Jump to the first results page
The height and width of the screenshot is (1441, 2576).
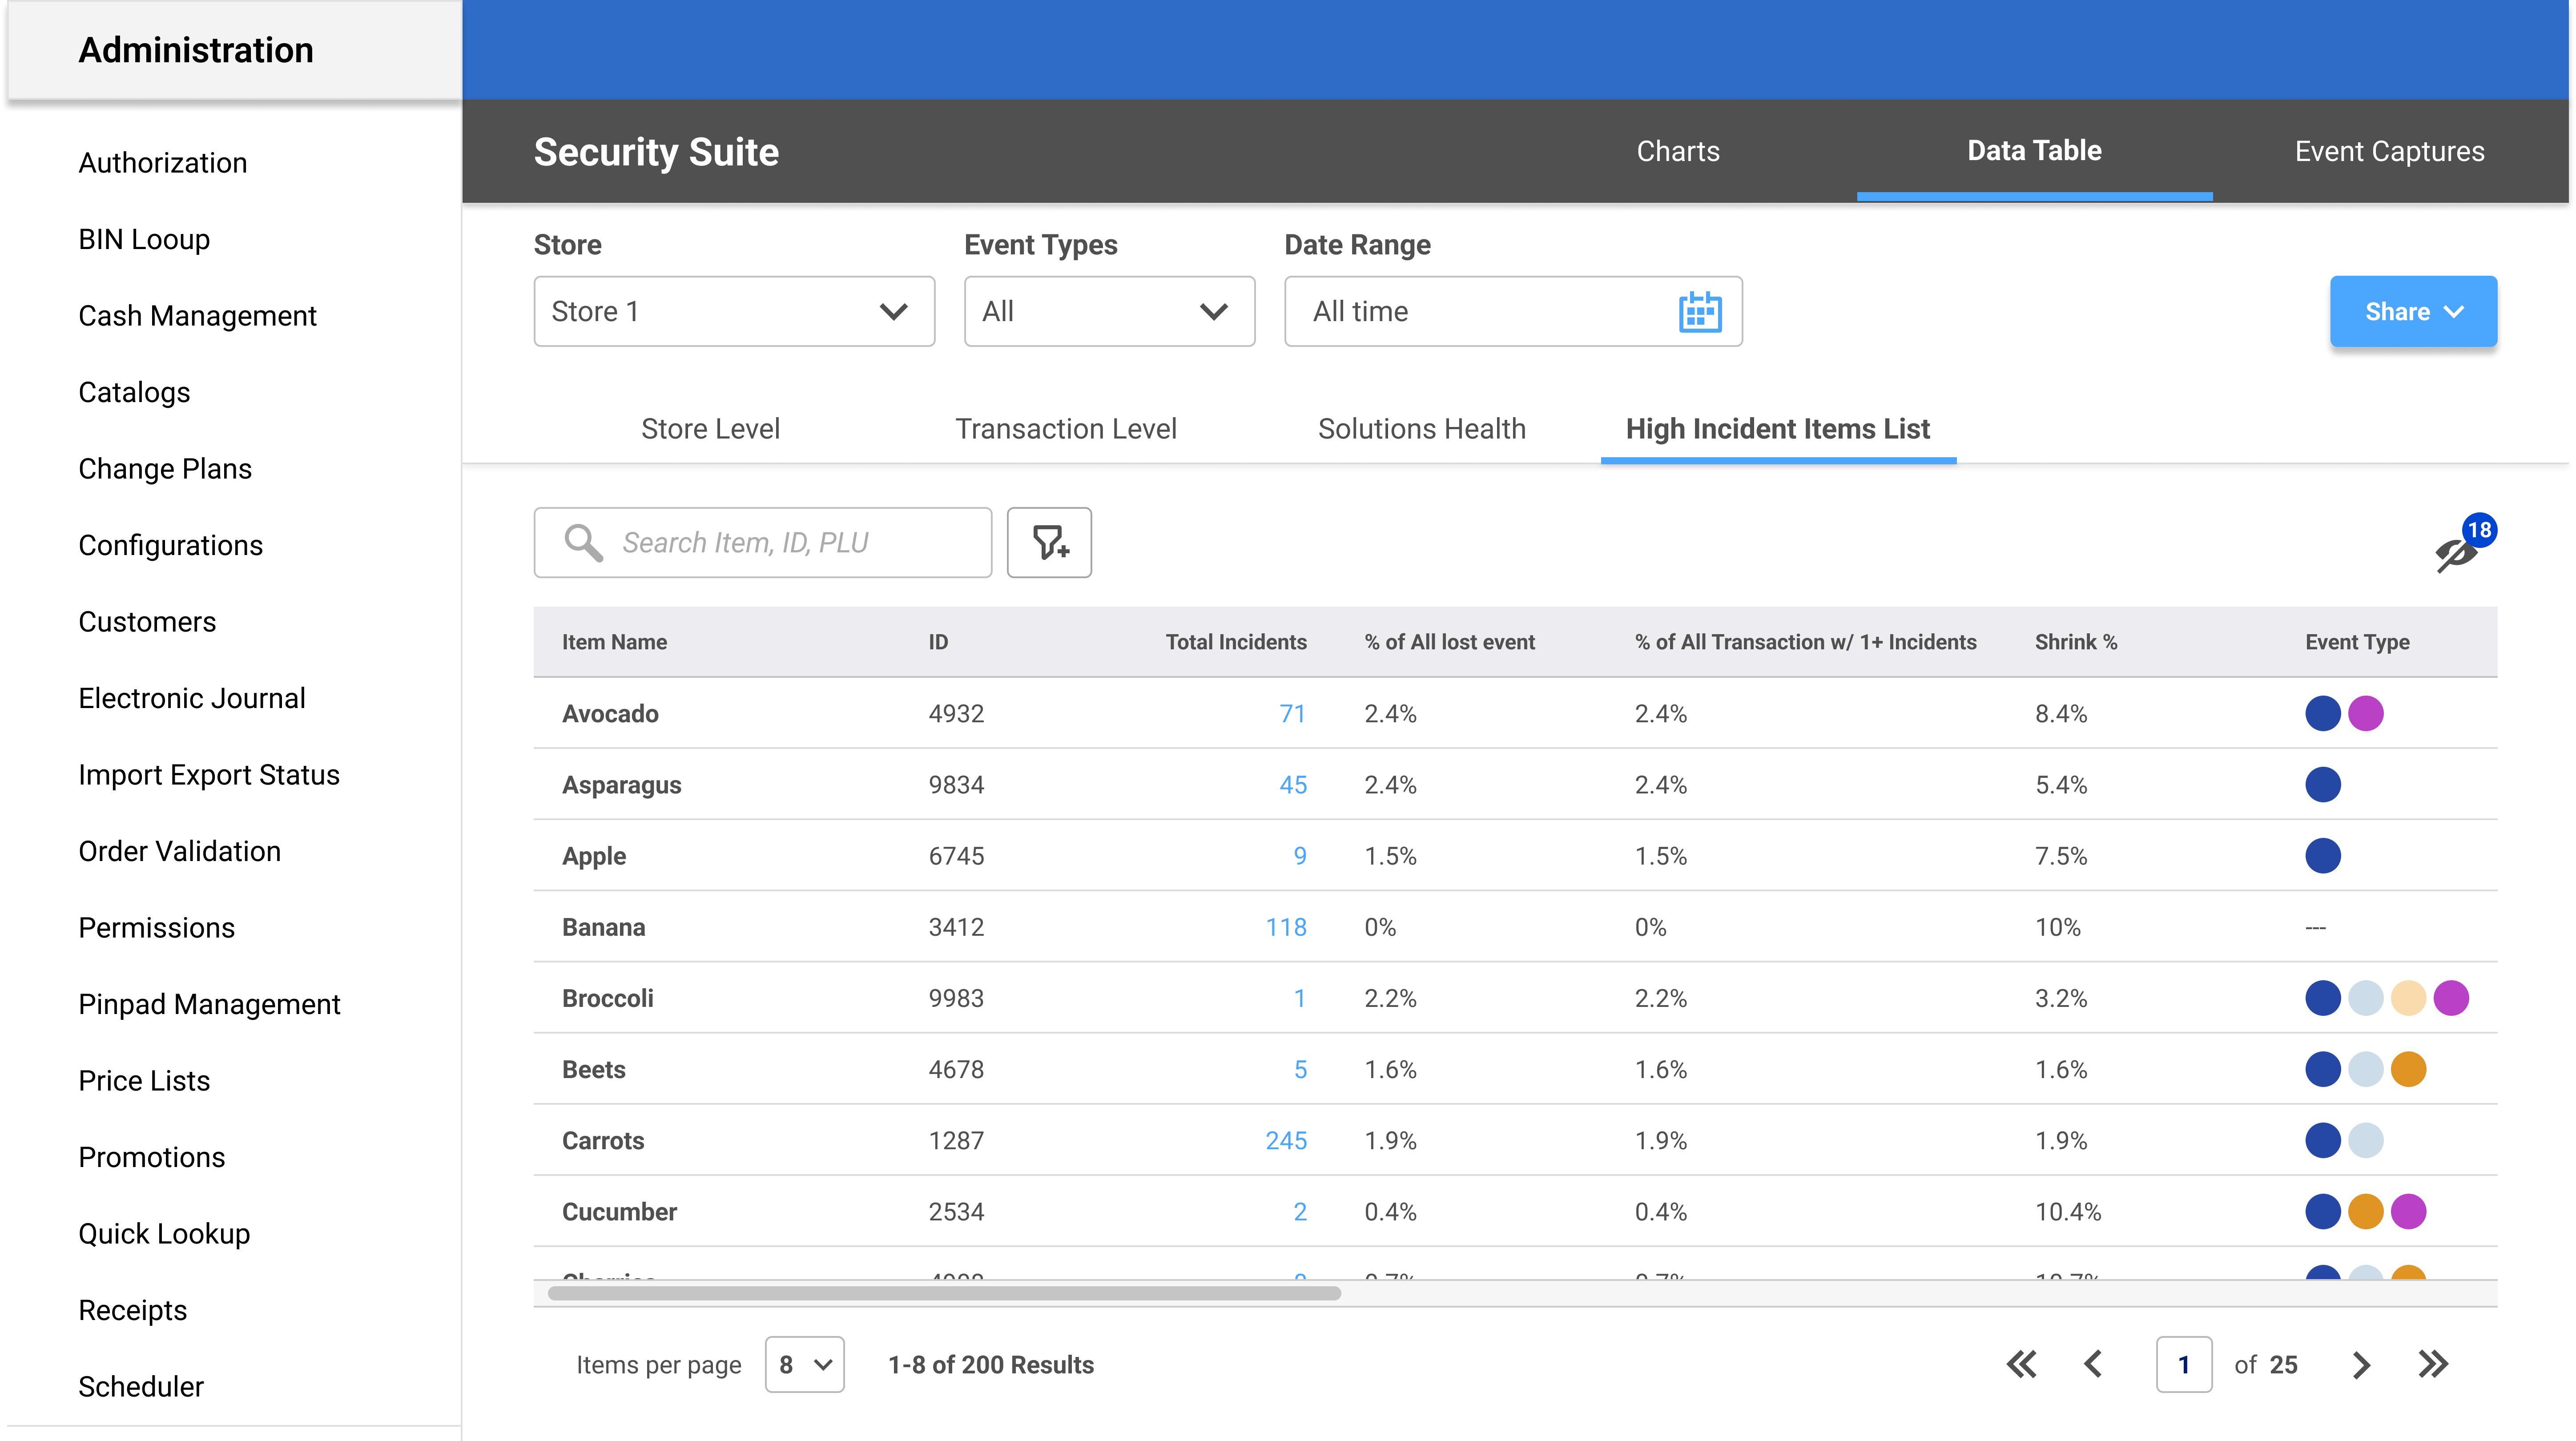(2021, 1364)
